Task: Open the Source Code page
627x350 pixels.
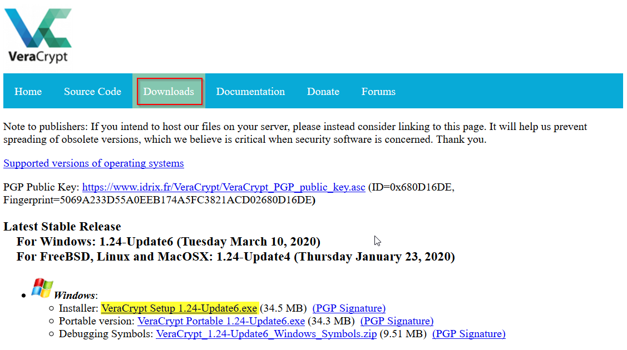Action: (92, 91)
